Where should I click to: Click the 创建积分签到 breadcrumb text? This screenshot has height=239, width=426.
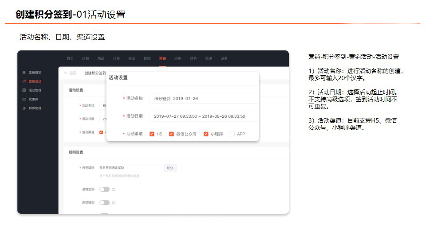(95, 73)
